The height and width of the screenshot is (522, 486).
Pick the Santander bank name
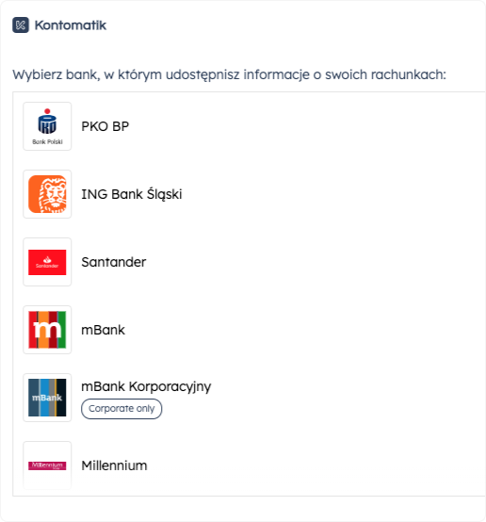[114, 262]
